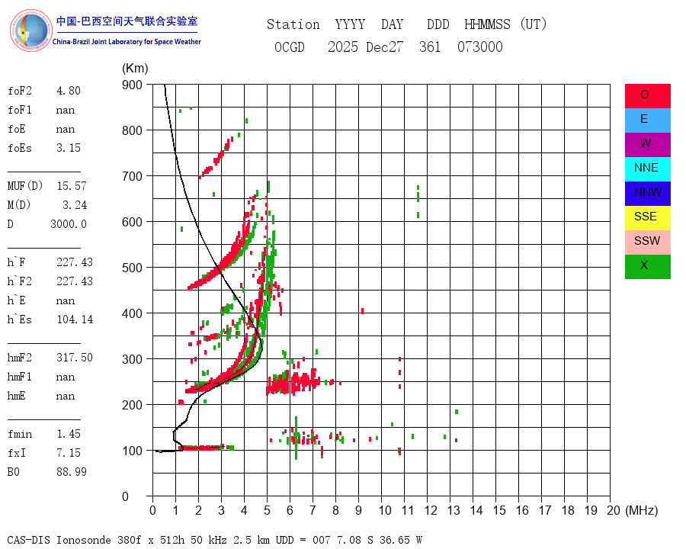Click the 900 altitude axis label
Viewport: 686px width, 549px height.
(x=132, y=85)
